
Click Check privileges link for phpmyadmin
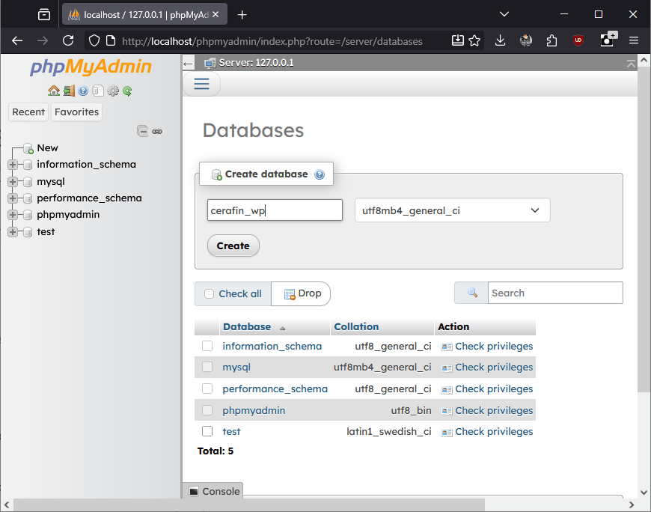tap(494, 410)
